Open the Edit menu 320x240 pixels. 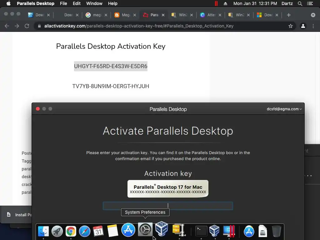[77, 3]
